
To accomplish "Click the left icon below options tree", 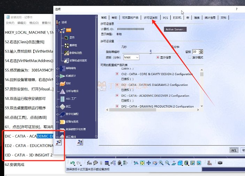I will pyautogui.click(x=59, y=142).
